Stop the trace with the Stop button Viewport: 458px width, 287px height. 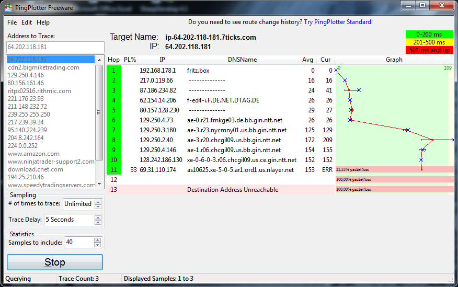(55, 262)
